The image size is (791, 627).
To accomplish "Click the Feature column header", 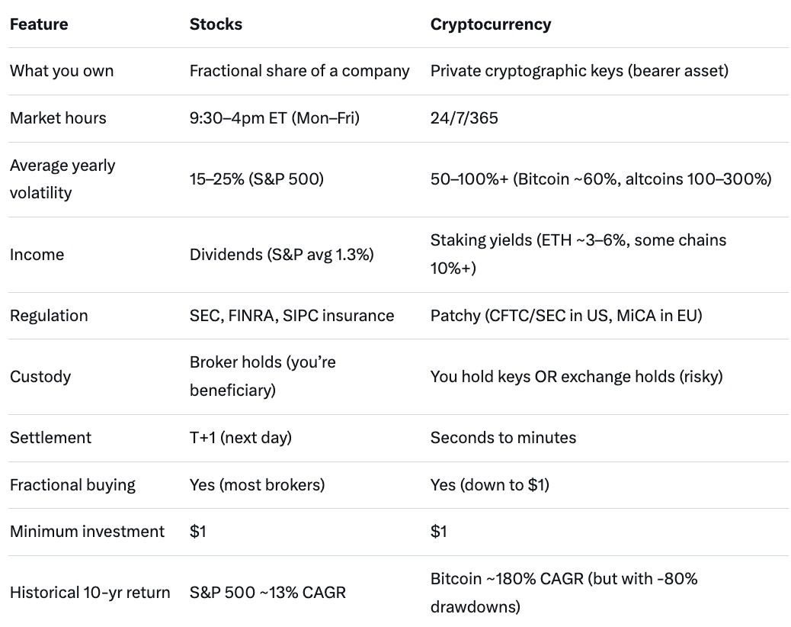I will tap(39, 24).
